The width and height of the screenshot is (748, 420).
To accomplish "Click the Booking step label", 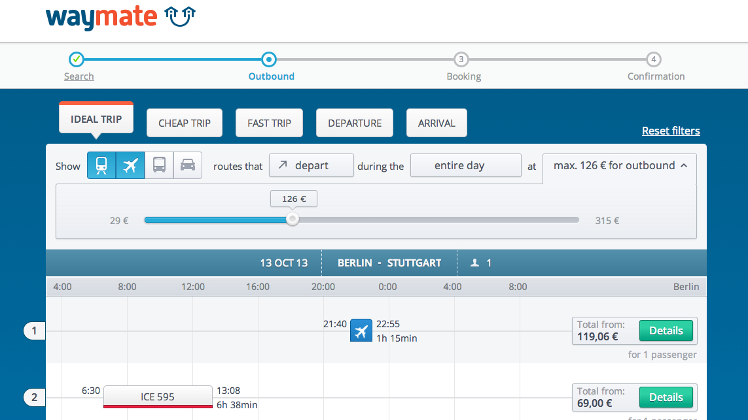I will tap(464, 76).
